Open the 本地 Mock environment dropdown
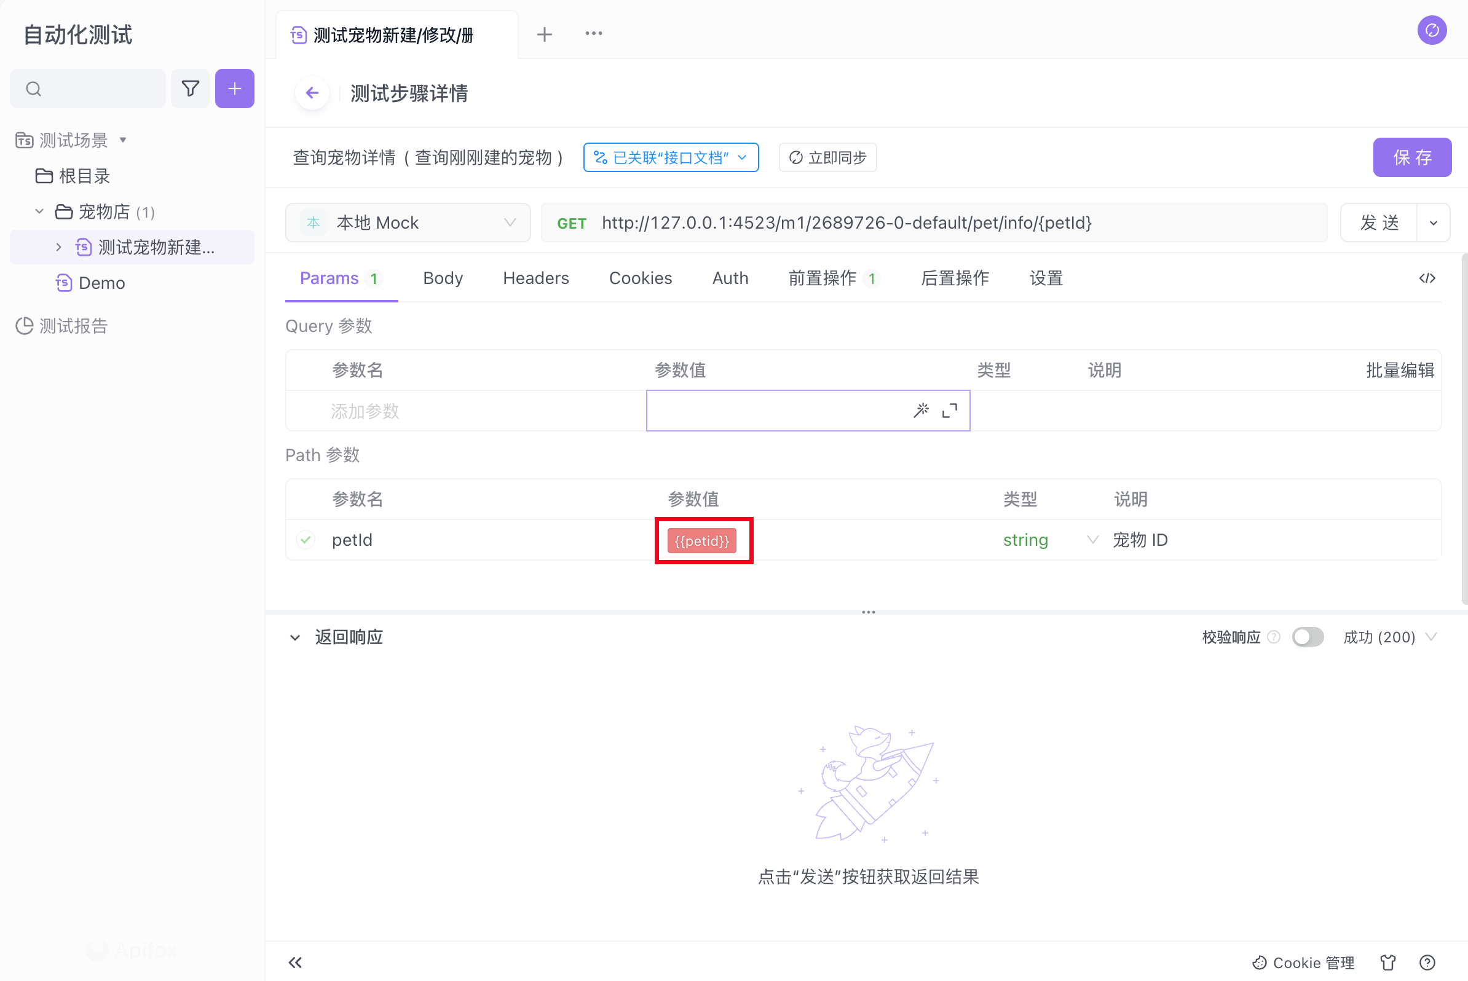The image size is (1468, 981). click(408, 223)
